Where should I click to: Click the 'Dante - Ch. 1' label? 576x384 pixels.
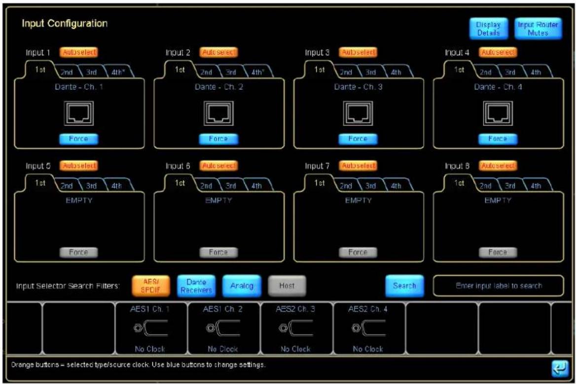click(x=79, y=87)
